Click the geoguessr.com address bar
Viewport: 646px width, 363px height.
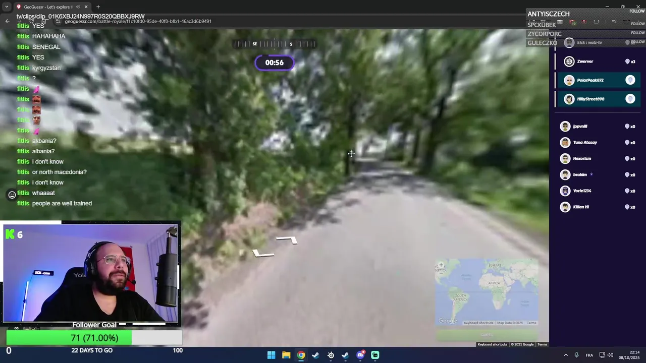pyautogui.click(x=138, y=21)
